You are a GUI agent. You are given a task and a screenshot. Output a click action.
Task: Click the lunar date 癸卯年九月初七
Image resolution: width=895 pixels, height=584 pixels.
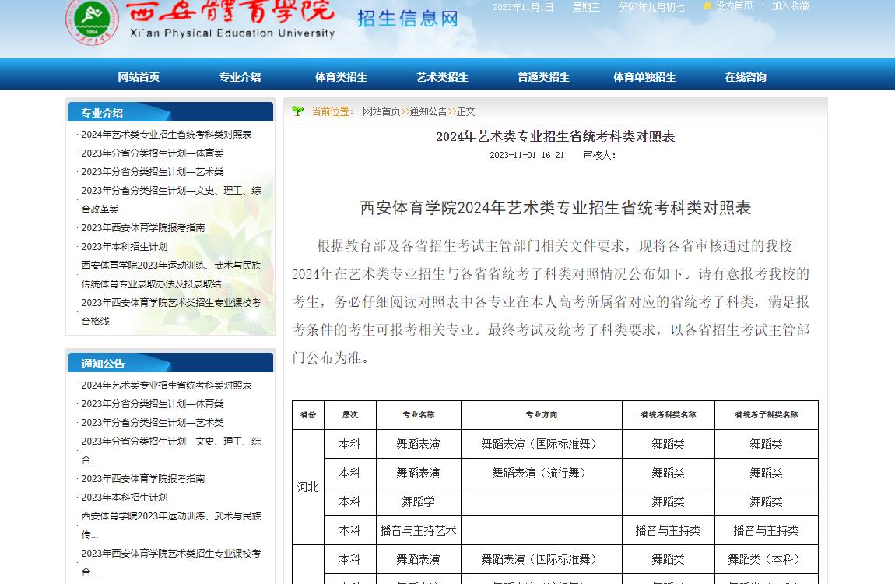tap(652, 7)
